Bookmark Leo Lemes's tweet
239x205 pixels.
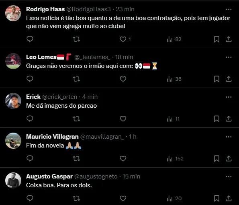217,79
